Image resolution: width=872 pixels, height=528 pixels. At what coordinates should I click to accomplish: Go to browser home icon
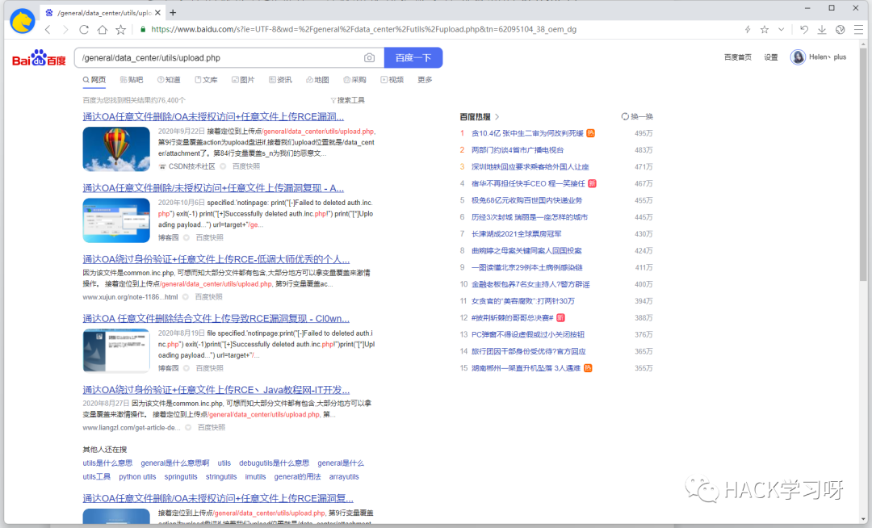(103, 29)
